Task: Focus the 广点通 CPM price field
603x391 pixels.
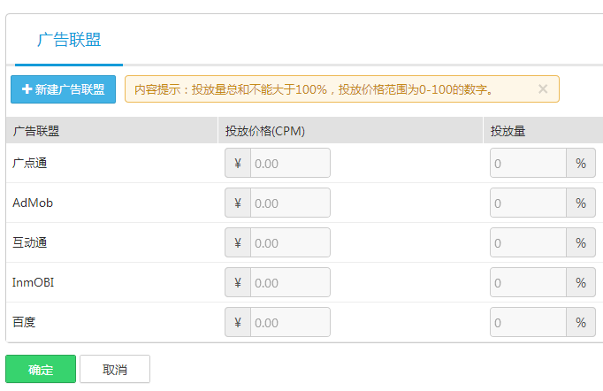Action: [x=290, y=163]
